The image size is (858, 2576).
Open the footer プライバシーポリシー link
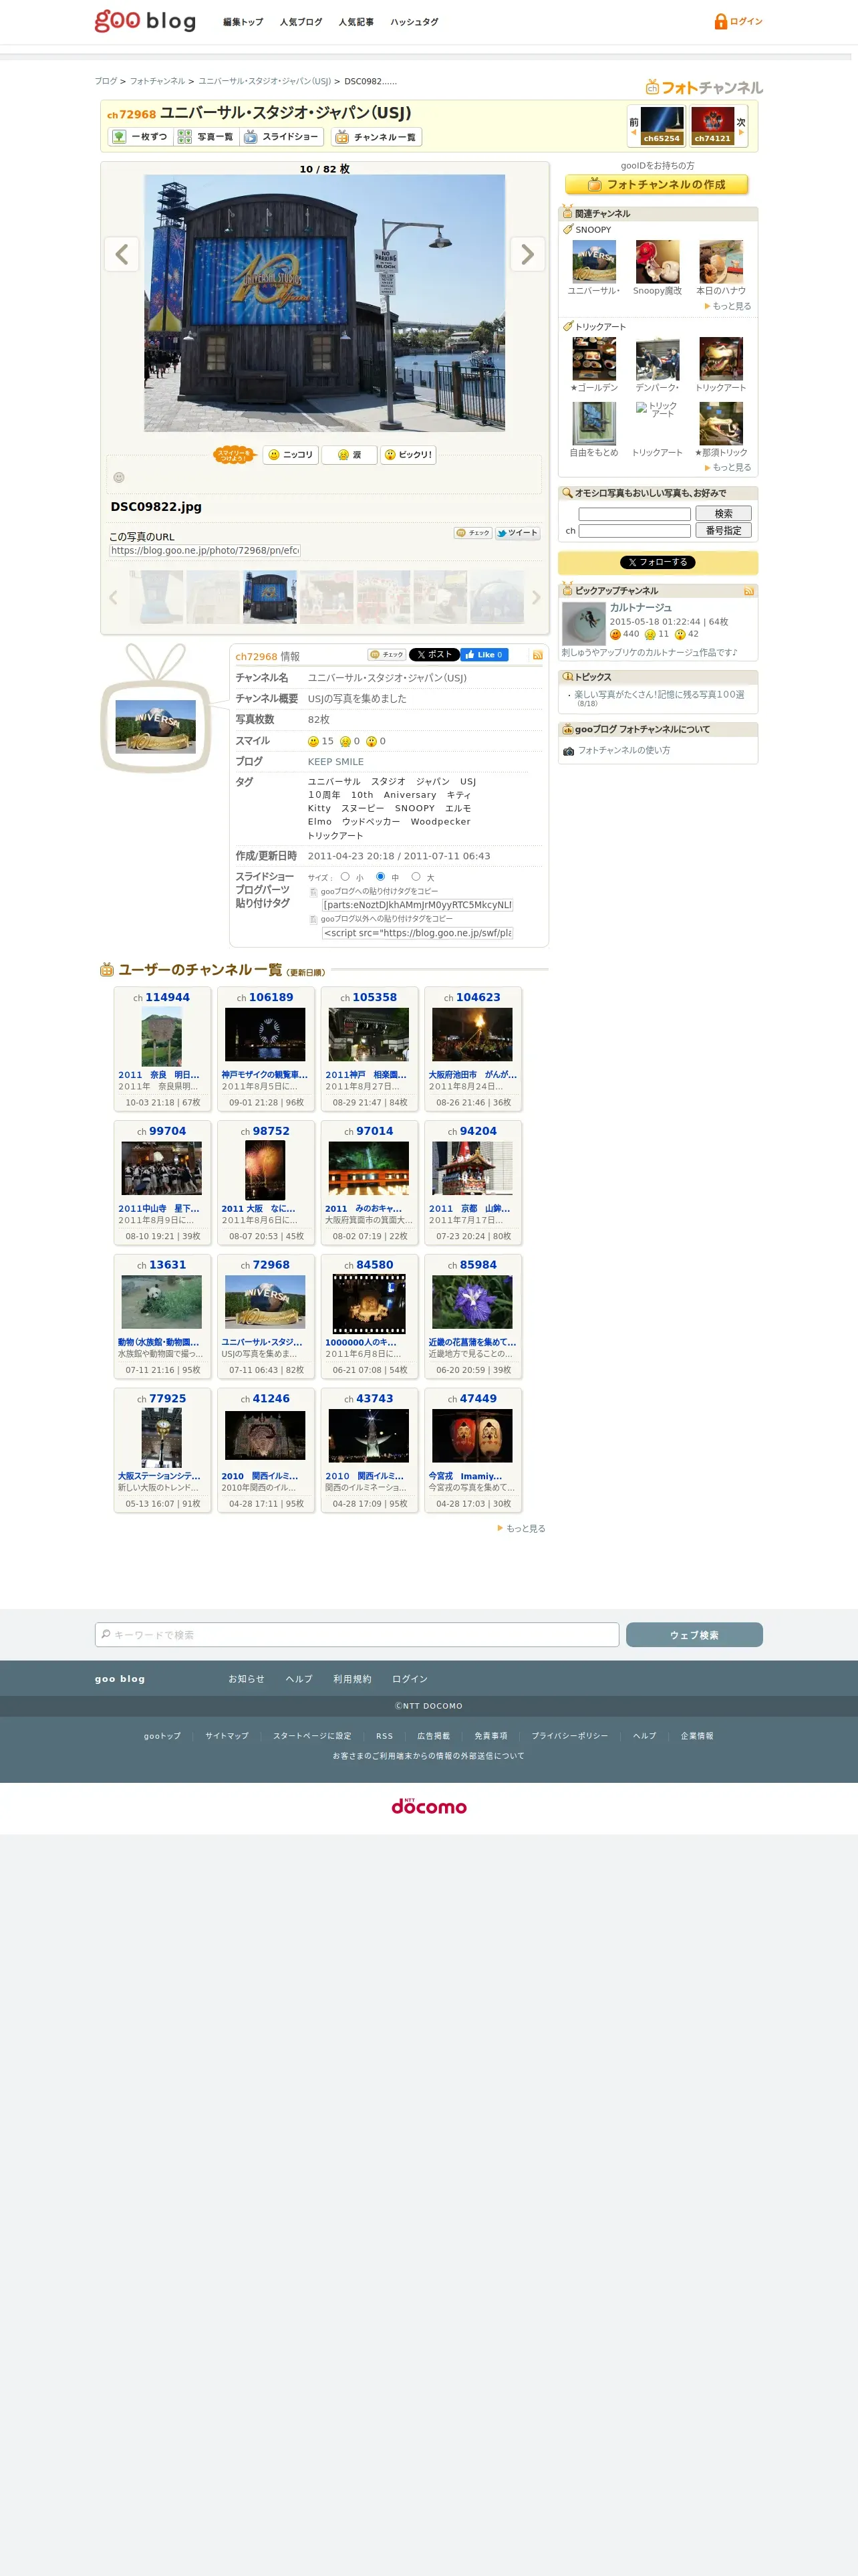click(569, 1736)
